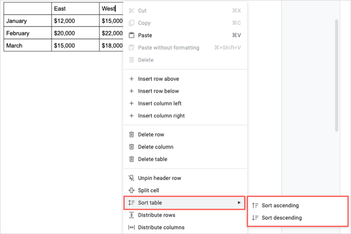Image resolution: width=351 pixels, height=234 pixels.
Task: Select Insert column right
Action: pos(161,116)
